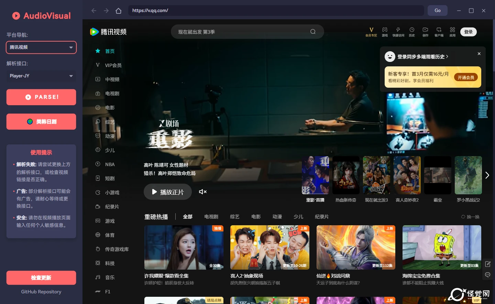Click the 游戏 gamepad icon in top bar
The height and width of the screenshot is (304, 495).
pos(385,30)
